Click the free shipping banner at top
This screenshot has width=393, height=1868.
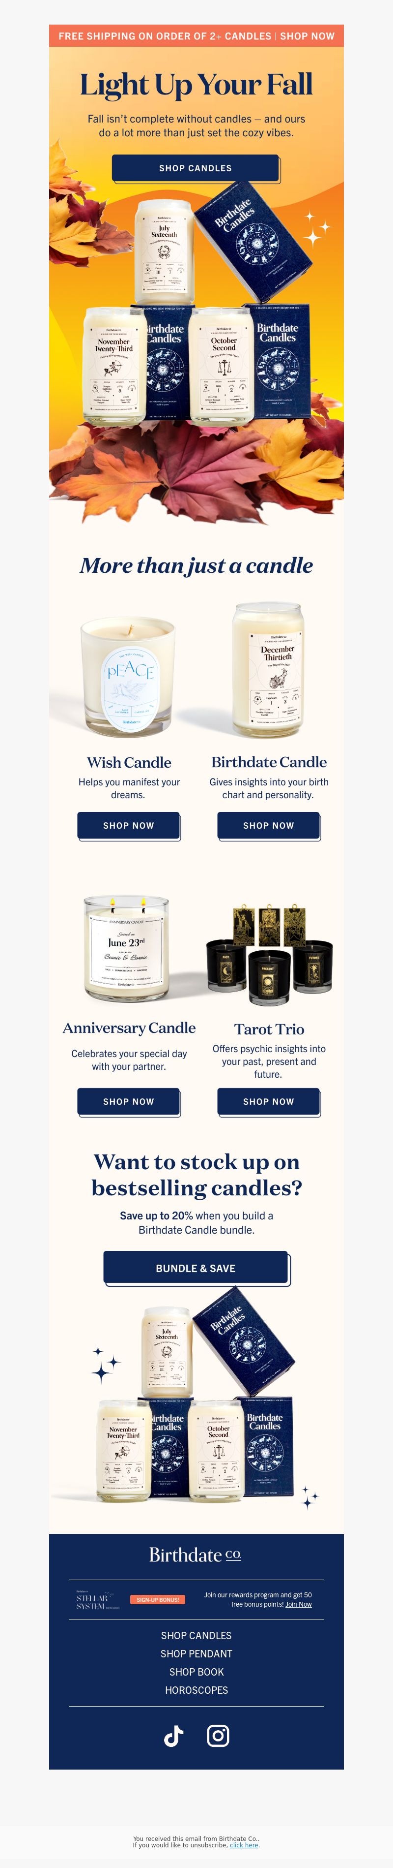point(196,35)
